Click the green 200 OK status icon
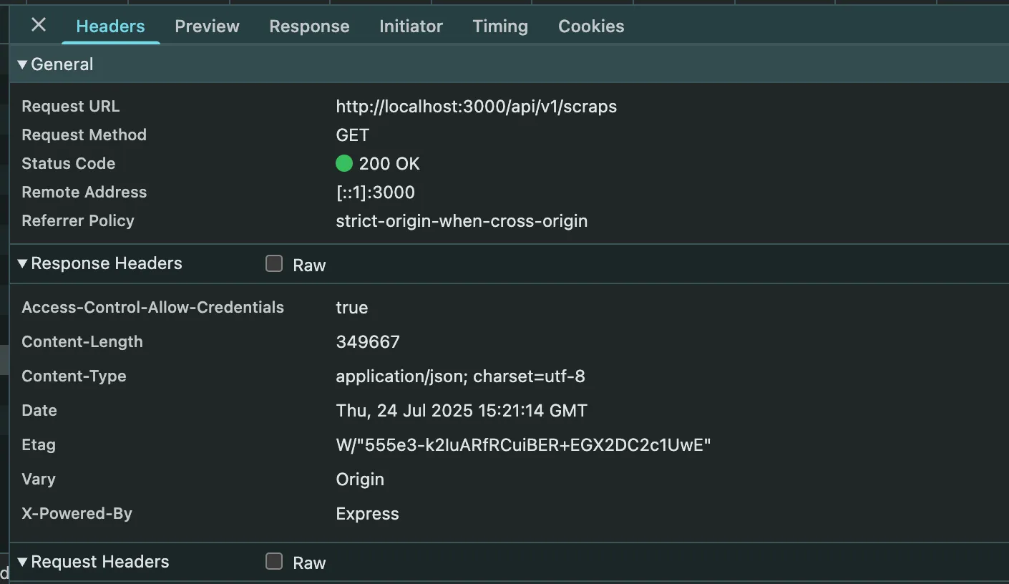 (x=344, y=164)
